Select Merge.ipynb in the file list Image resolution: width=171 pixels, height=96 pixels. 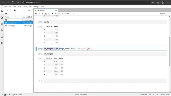coord(18,23)
